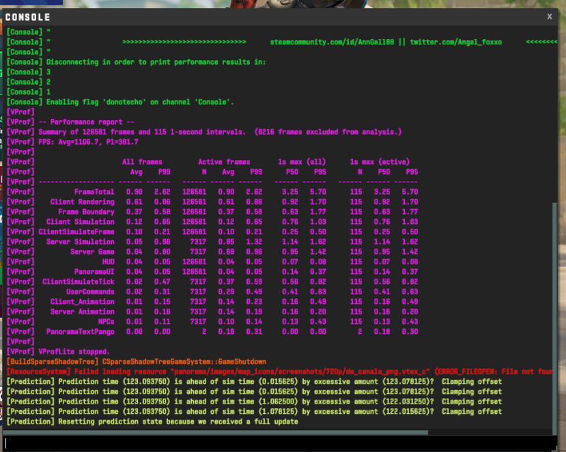Click the FrameTotal All frames P99 value 2.62
The width and height of the screenshot is (566, 452).
(x=162, y=192)
